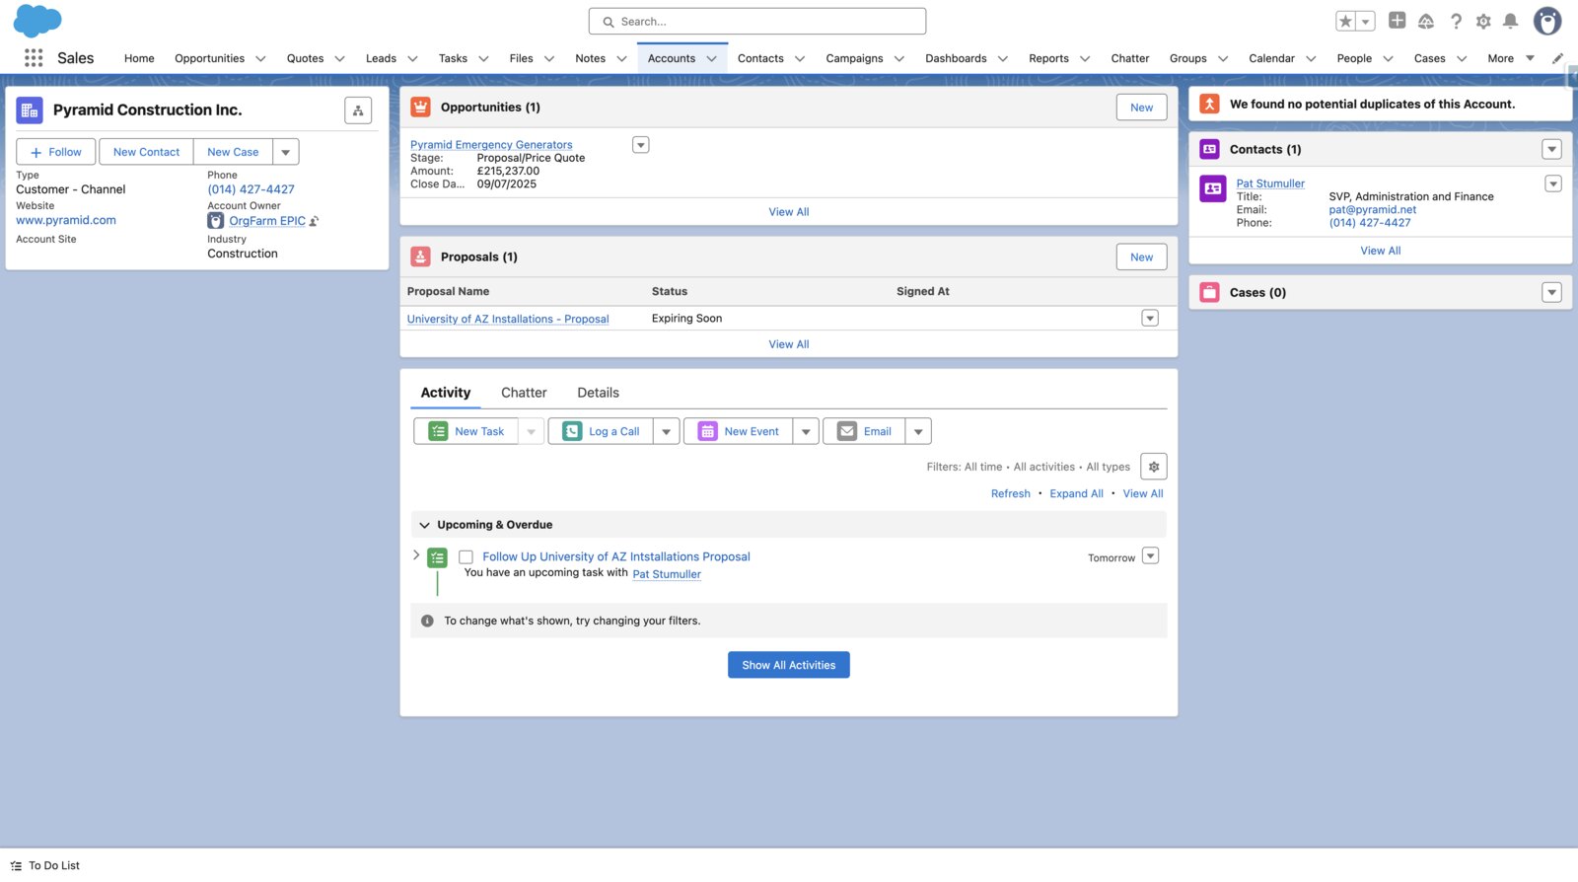The height and width of the screenshot is (882, 1578).
Task: Open the Trailhead Guidance Center icon
Action: click(x=1426, y=21)
